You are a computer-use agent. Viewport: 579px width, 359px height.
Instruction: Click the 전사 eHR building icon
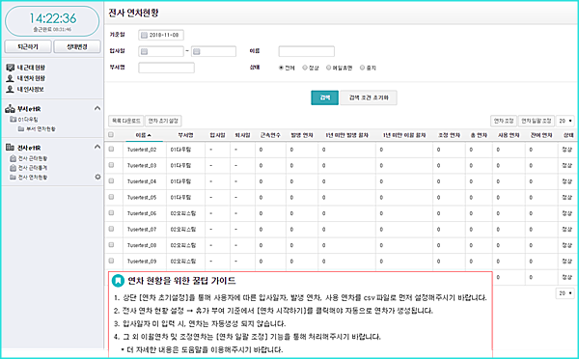10,148
